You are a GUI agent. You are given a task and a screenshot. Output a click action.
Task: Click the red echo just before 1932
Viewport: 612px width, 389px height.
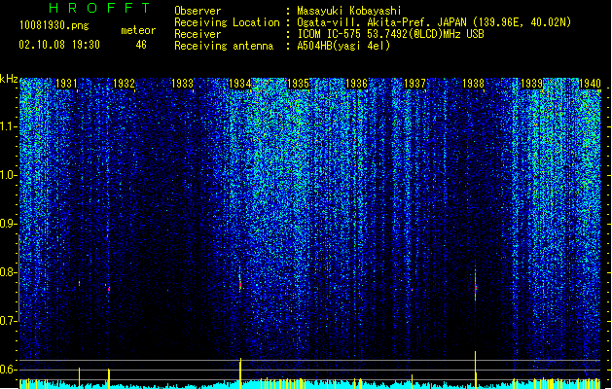(109, 289)
